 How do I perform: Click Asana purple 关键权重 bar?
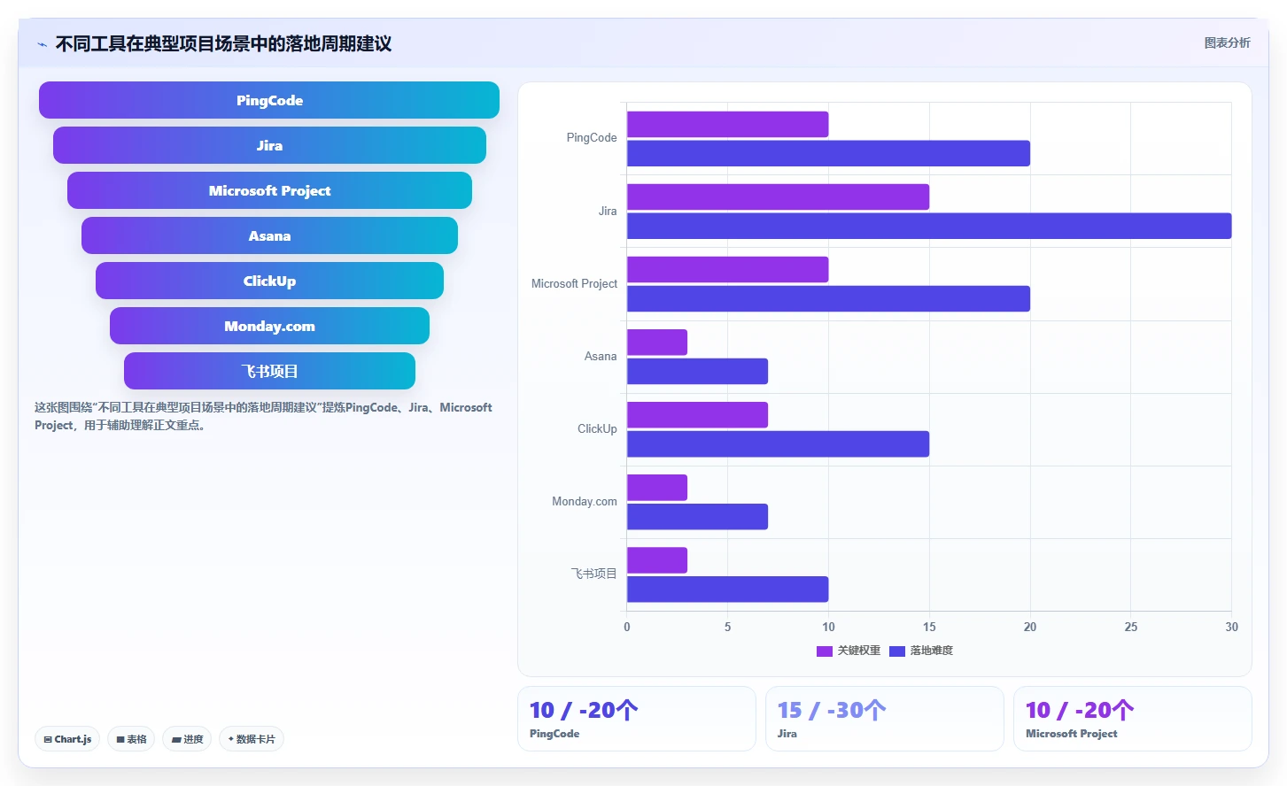pyautogui.click(x=657, y=343)
